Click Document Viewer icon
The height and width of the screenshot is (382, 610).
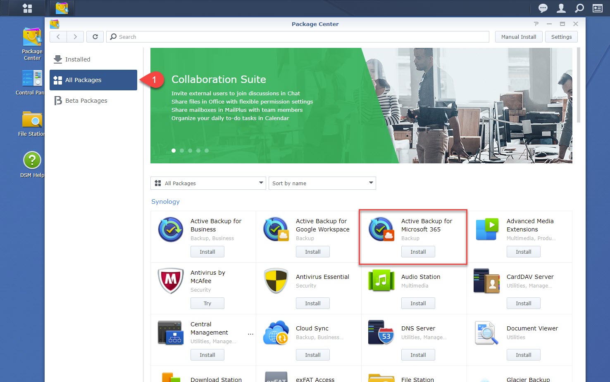click(x=487, y=332)
